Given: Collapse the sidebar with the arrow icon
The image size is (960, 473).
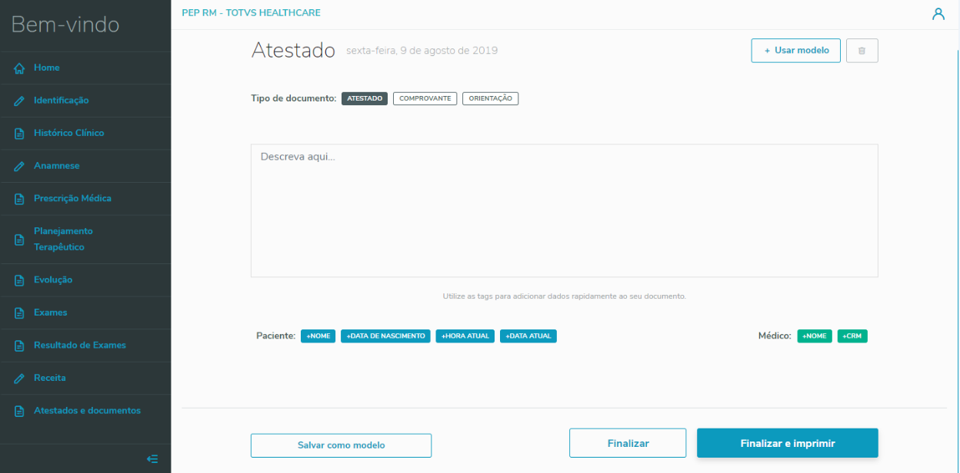Looking at the screenshot, I should tap(152, 459).
